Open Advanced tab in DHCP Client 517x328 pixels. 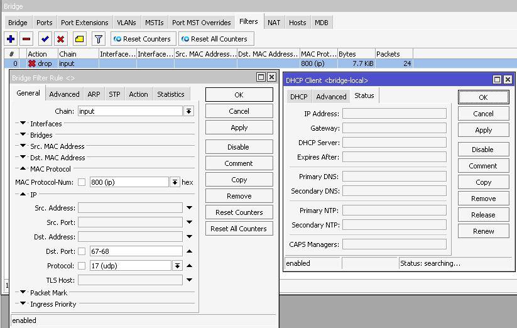[331, 97]
